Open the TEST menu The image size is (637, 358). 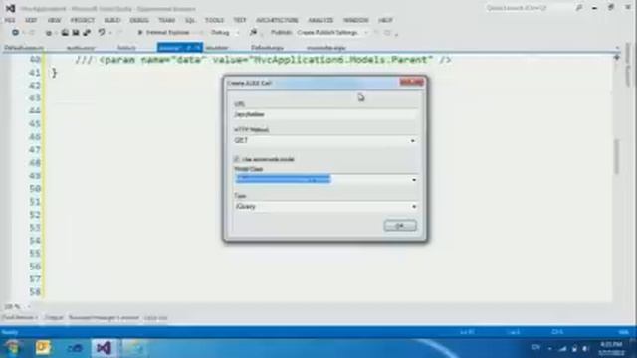click(240, 20)
